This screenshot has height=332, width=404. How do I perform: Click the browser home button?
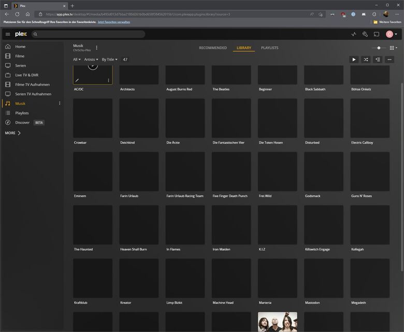pos(27,15)
